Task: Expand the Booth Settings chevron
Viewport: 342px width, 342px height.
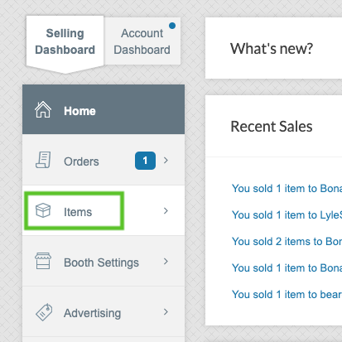Action: (x=166, y=262)
